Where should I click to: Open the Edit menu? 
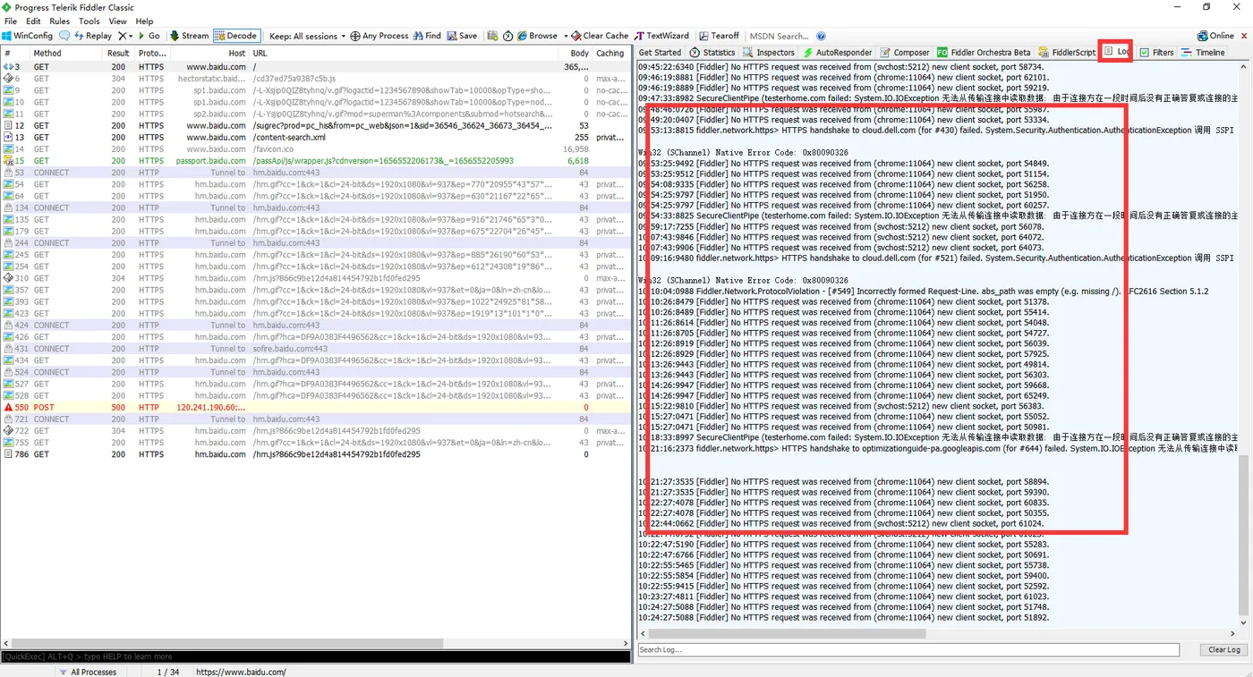(34, 21)
